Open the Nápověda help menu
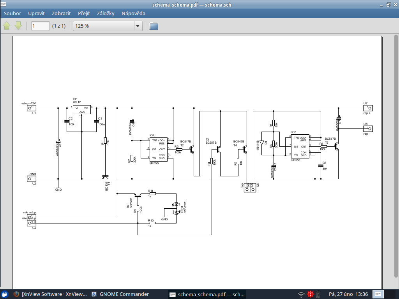 [x=133, y=13]
